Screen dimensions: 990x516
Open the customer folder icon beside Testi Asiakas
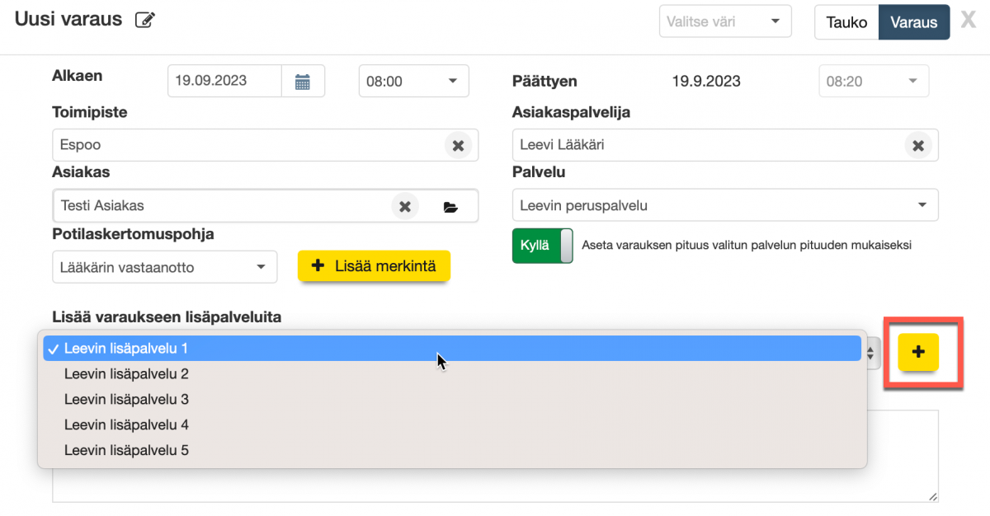[x=450, y=206]
